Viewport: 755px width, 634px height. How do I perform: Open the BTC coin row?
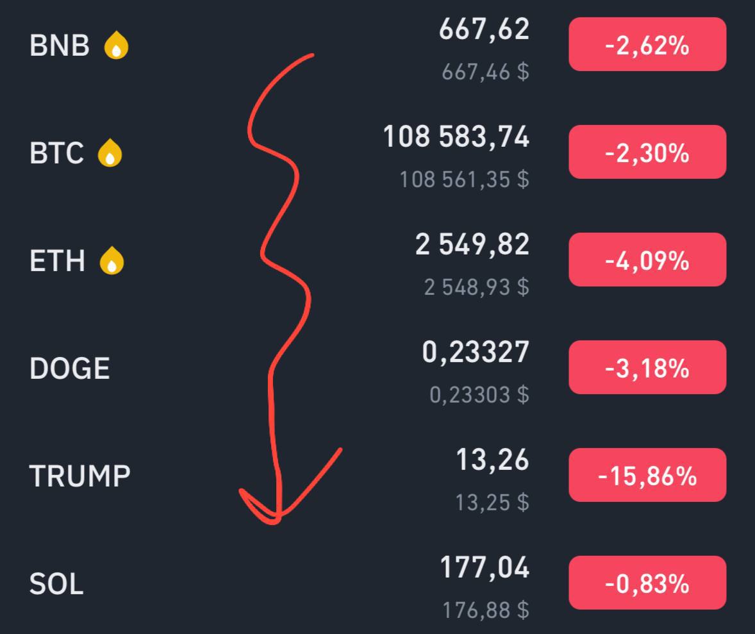[377, 153]
